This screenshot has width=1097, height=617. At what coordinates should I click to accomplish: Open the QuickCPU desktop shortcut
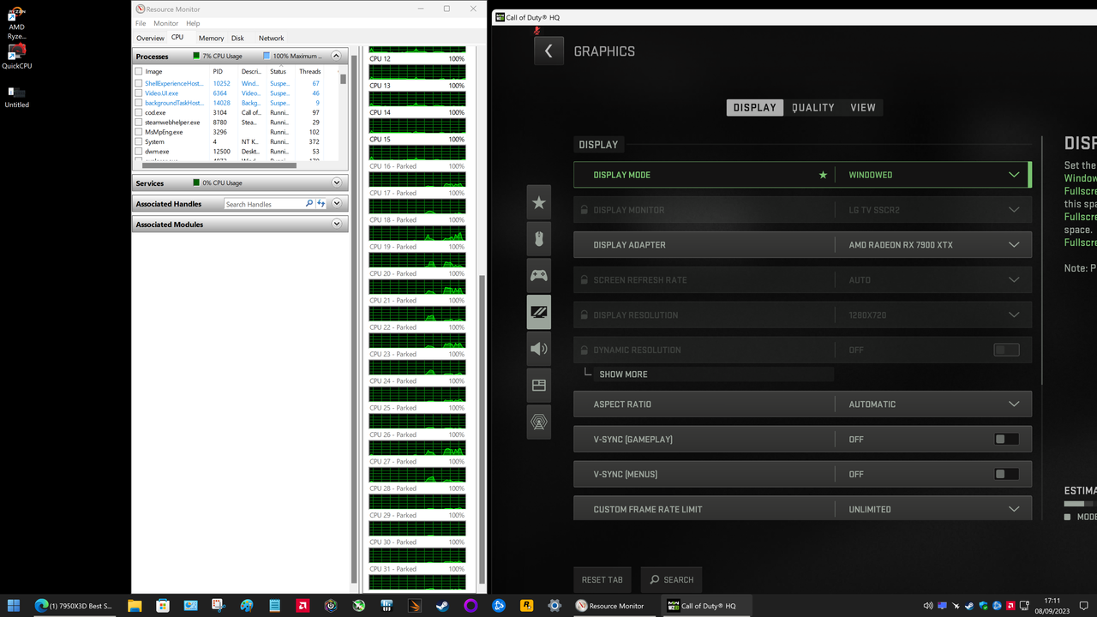point(16,57)
